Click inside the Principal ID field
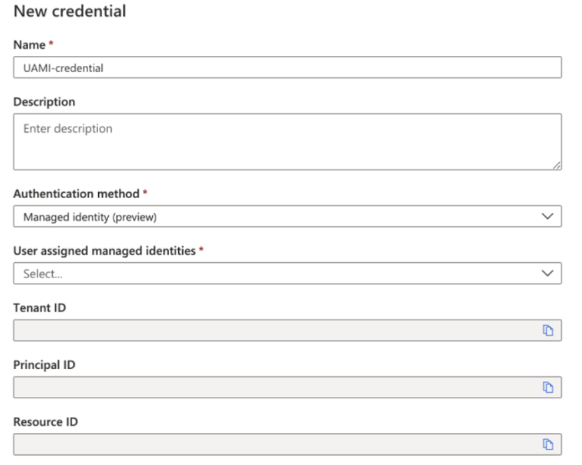The height and width of the screenshot is (465, 582). pyautogui.click(x=274, y=388)
